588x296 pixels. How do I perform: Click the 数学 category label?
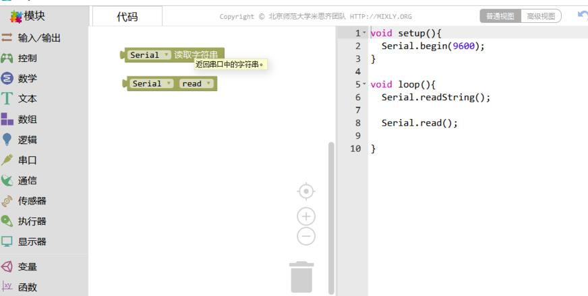pos(28,79)
